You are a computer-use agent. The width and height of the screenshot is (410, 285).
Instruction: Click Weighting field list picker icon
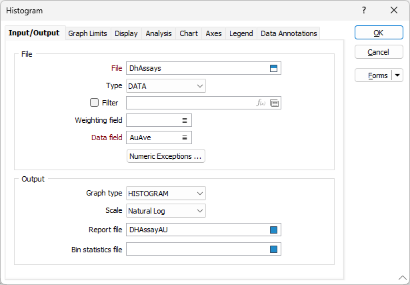coord(185,120)
